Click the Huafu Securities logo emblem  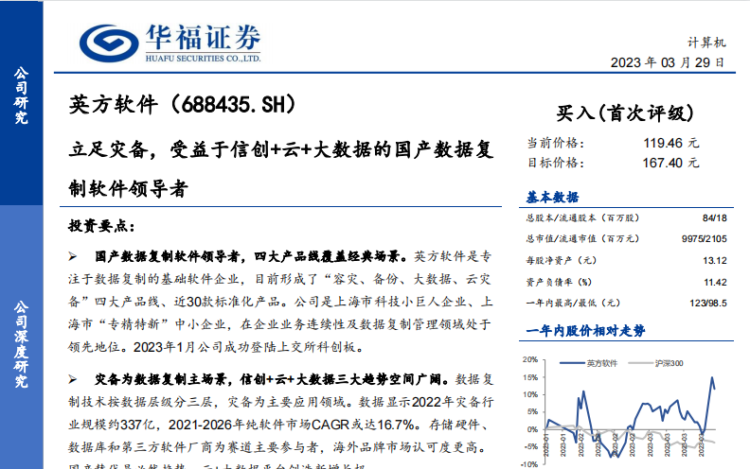(x=109, y=43)
